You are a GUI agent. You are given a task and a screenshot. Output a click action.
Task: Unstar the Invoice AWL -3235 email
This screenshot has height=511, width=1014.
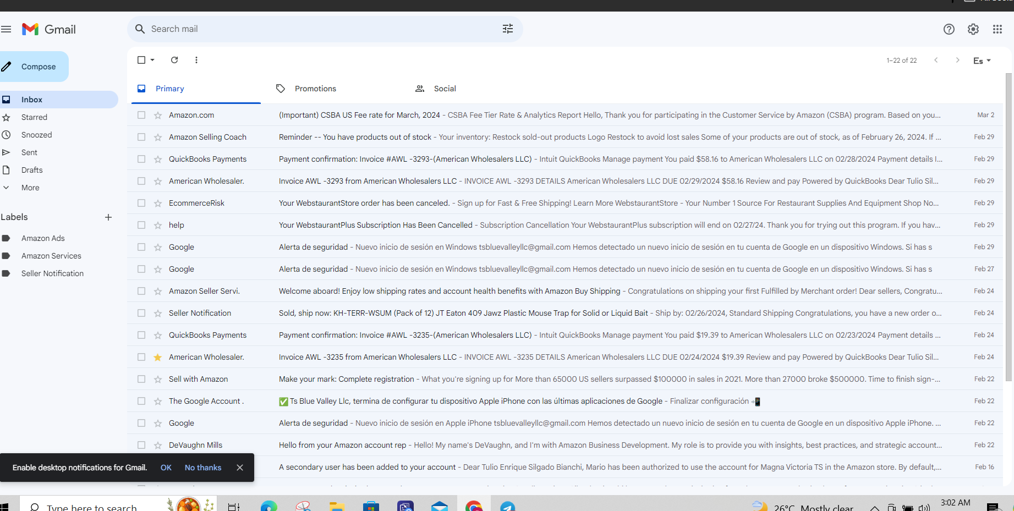pyautogui.click(x=158, y=357)
